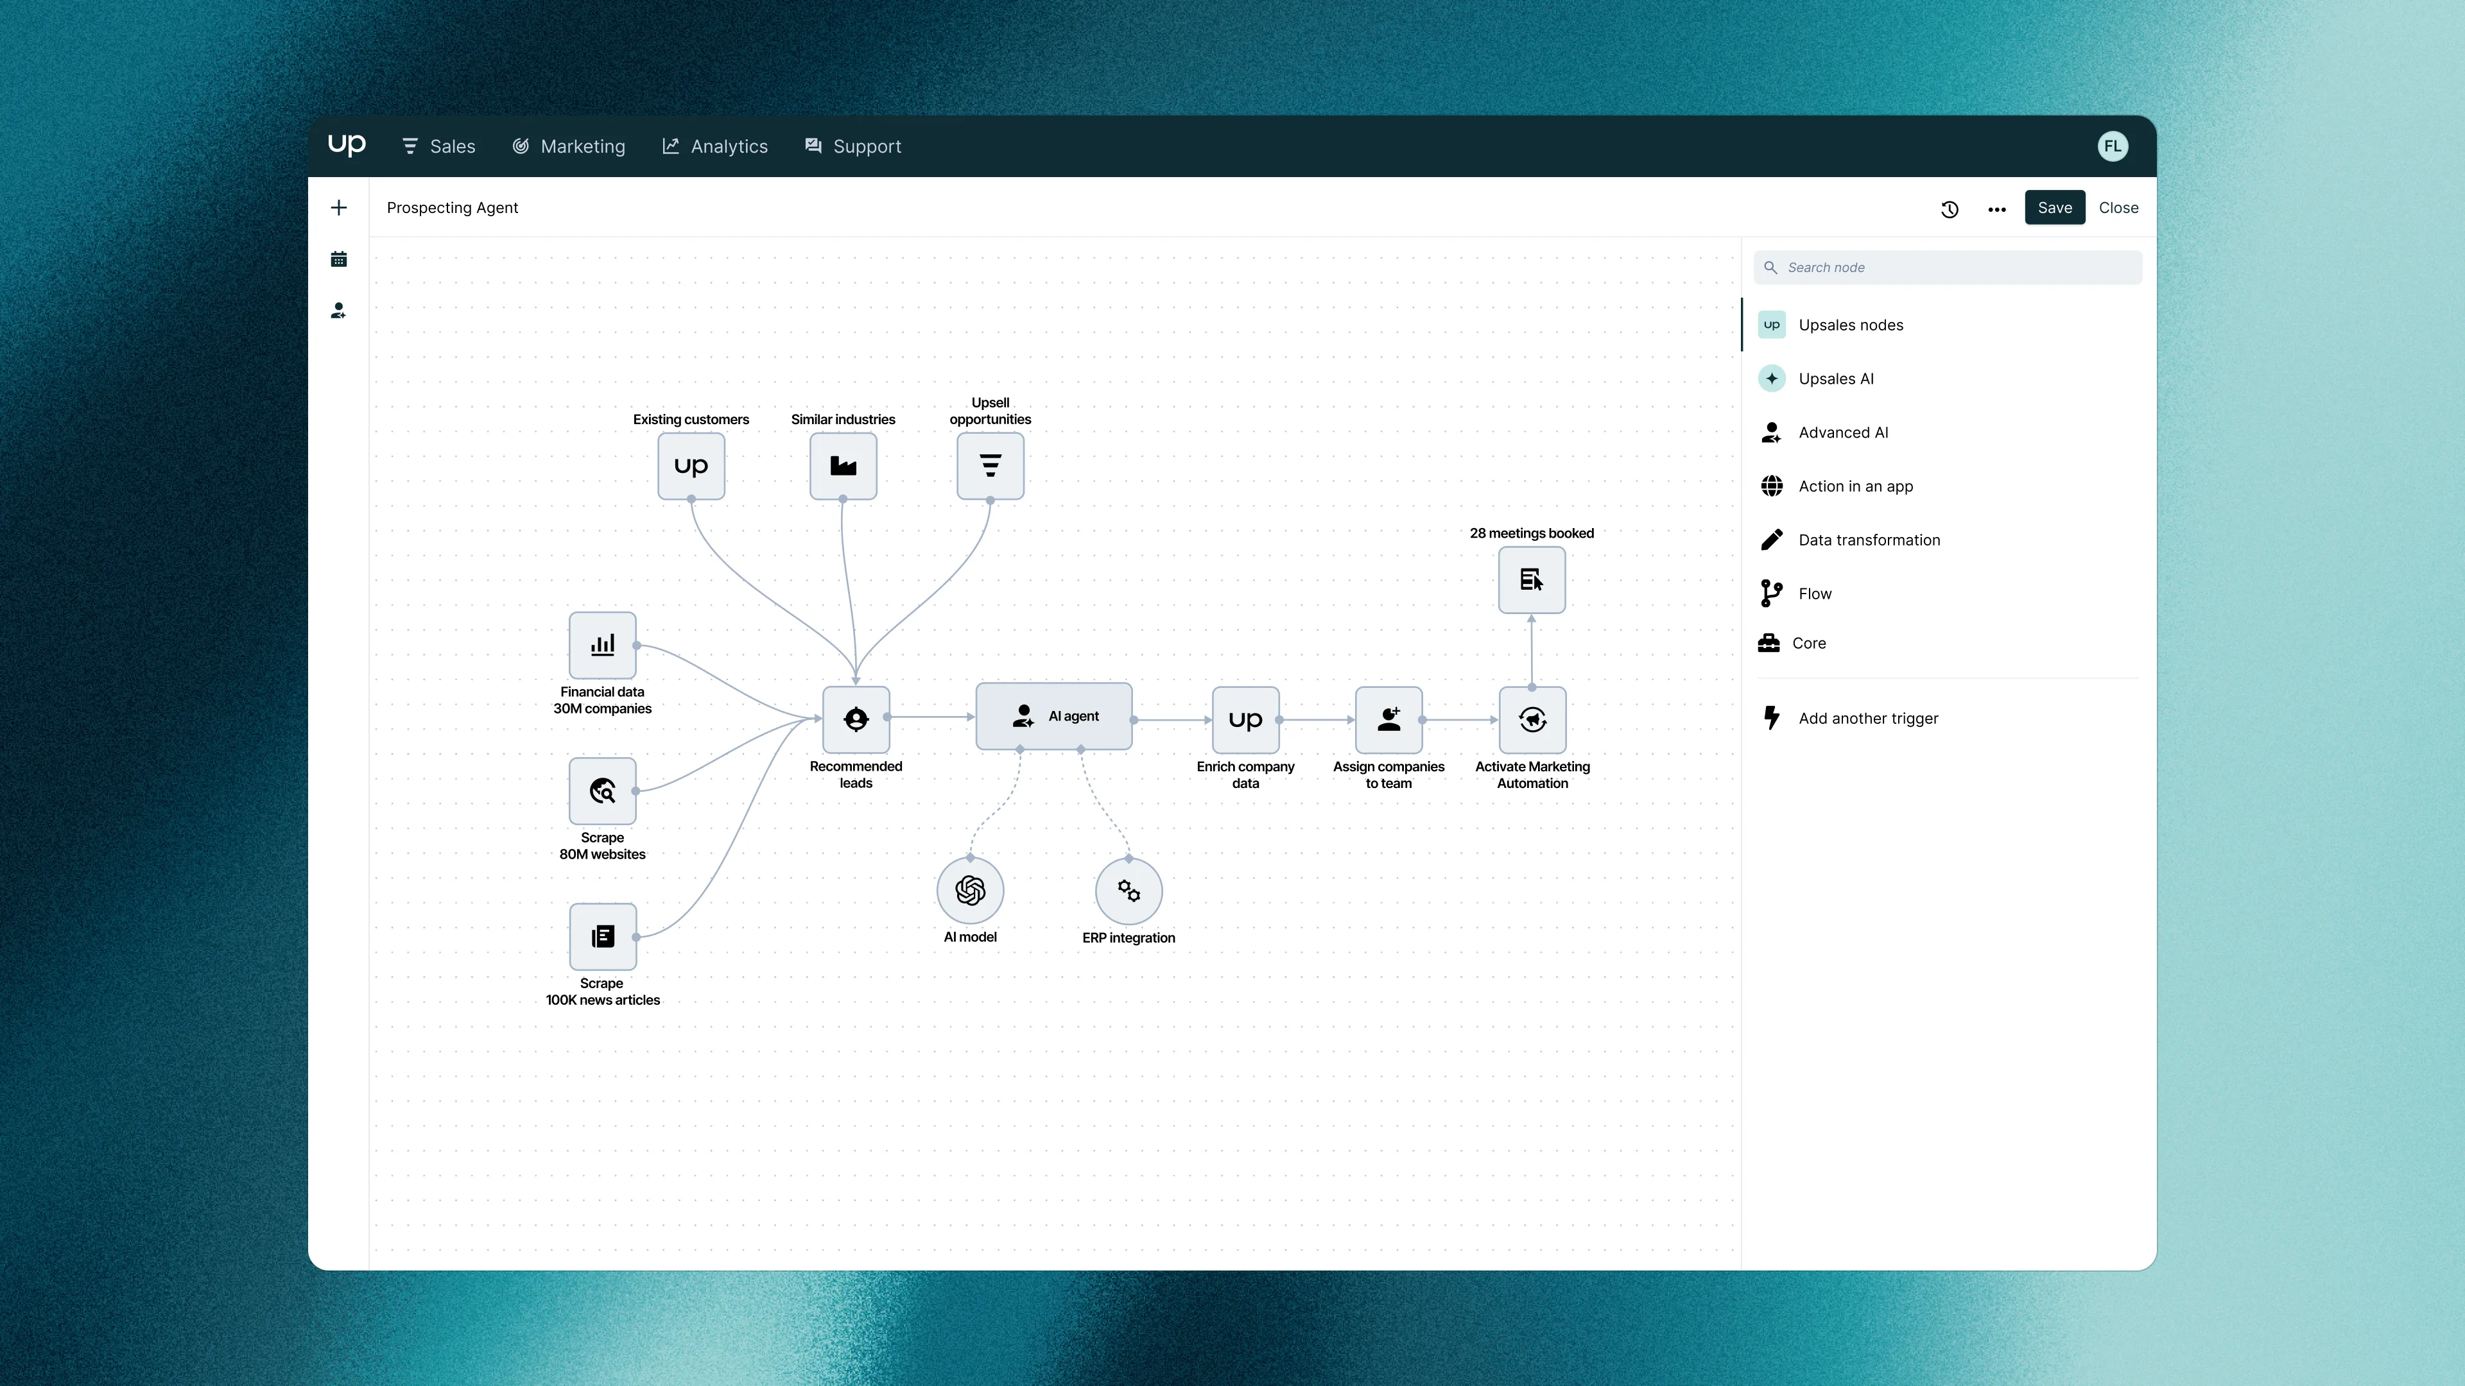Close the flow editor

[x=2118, y=207]
